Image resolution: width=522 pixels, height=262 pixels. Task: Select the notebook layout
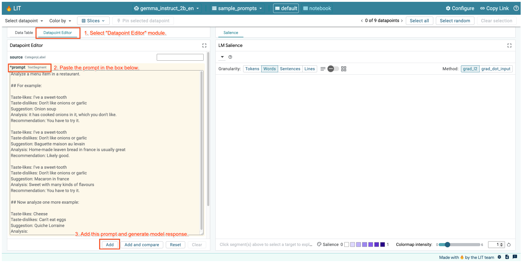(x=317, y=8)
